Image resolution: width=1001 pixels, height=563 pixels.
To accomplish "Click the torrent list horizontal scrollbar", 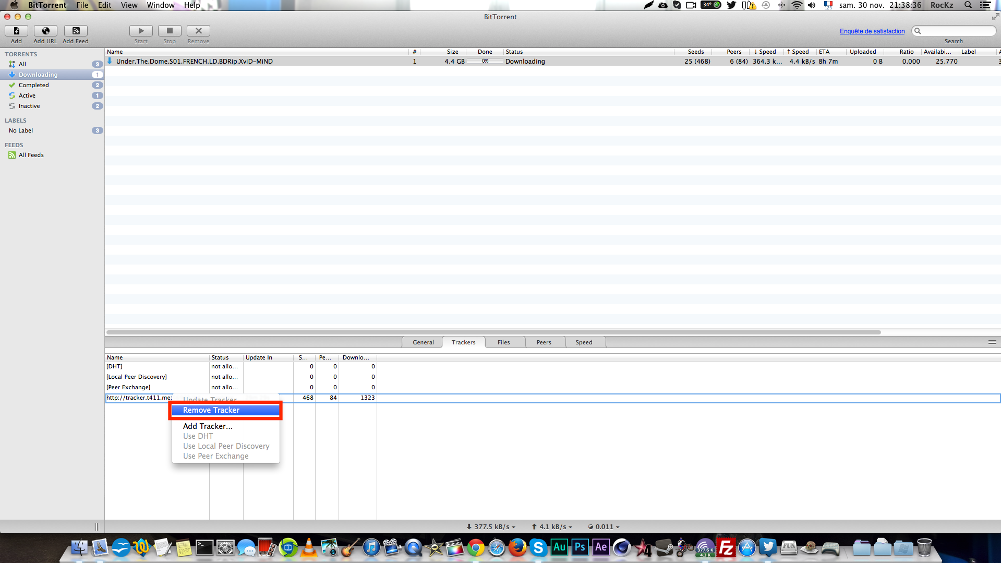I will (493, 332).
